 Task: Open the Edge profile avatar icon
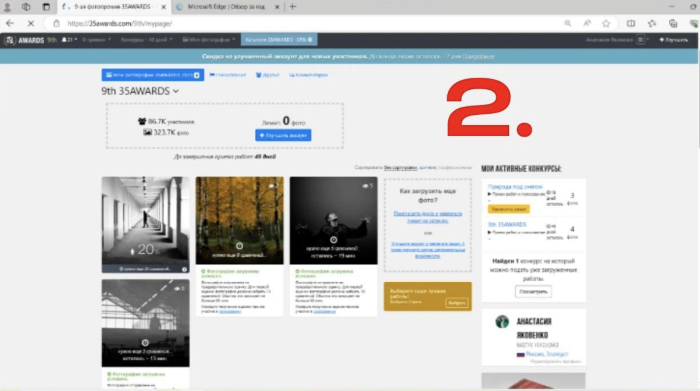click(x=7, y=7)
